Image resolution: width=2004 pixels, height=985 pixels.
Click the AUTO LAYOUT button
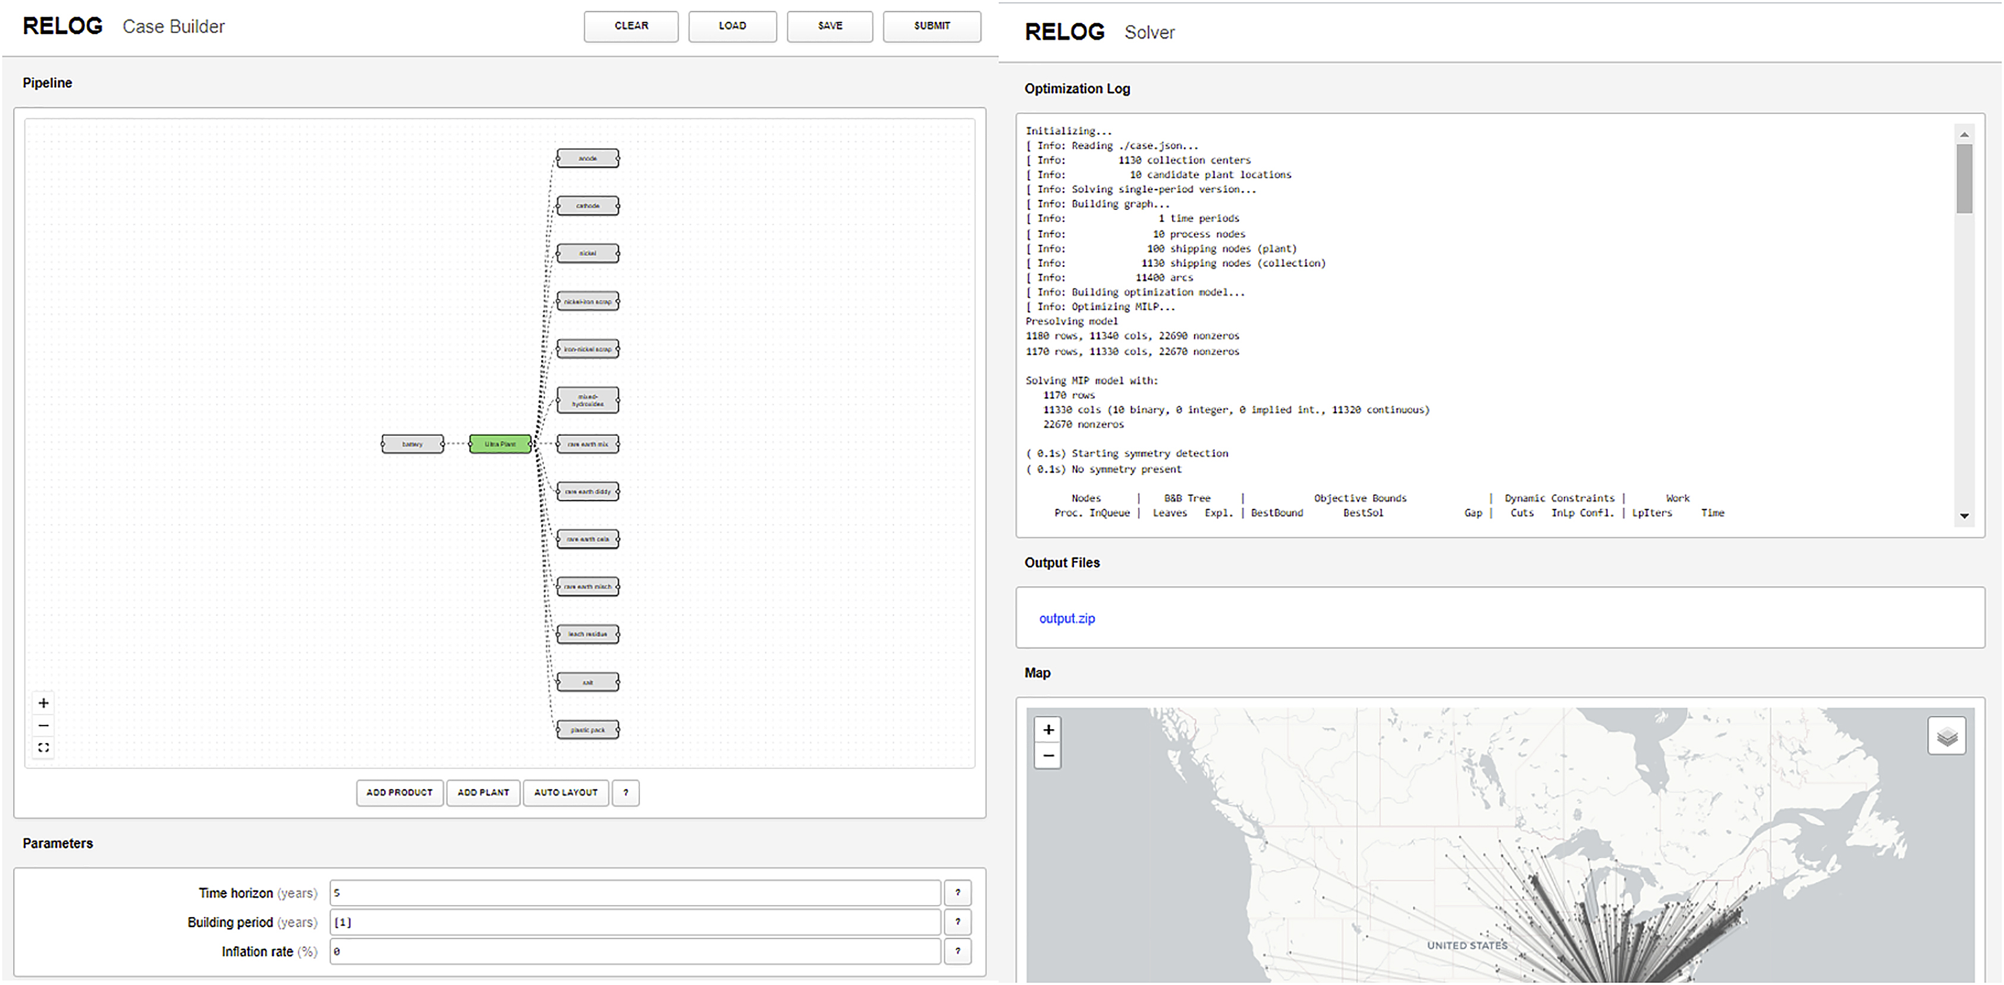[566, 793]
